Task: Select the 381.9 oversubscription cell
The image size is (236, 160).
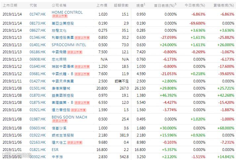Action: (124, 135)
